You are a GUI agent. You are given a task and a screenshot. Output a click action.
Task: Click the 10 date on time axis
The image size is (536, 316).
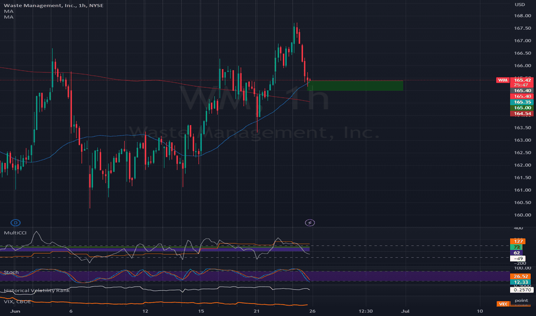tap(480, 311)
